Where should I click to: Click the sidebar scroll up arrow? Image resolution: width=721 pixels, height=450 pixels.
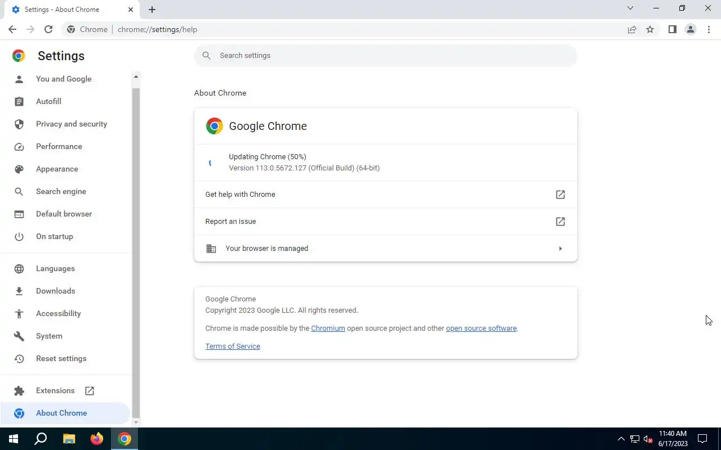(x=136, y=76)
